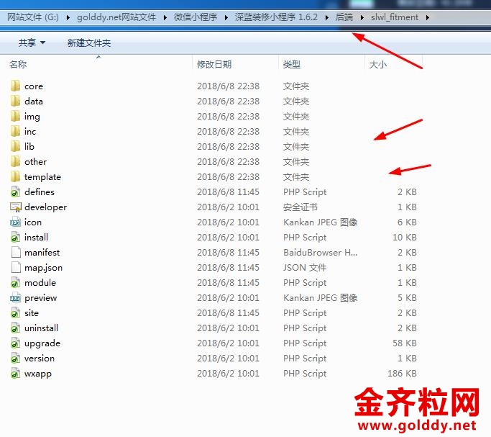Click the '6 KB' size of icon

(x=407, y=222)
